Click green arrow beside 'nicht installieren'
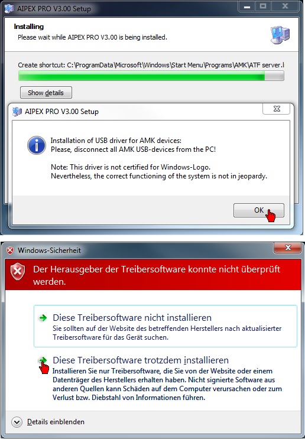This screenshot has width=305, height=439. 43,318
